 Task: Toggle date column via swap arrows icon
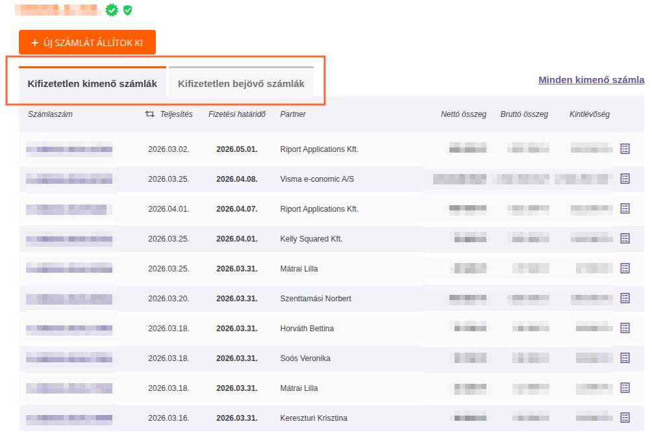click(x=149, y=114)
